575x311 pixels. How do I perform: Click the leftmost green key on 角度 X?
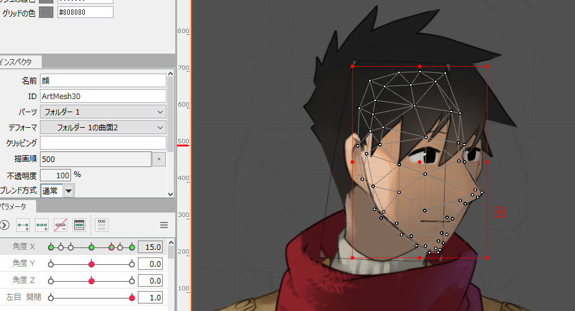pyautogui.click(x=51, y=247)
